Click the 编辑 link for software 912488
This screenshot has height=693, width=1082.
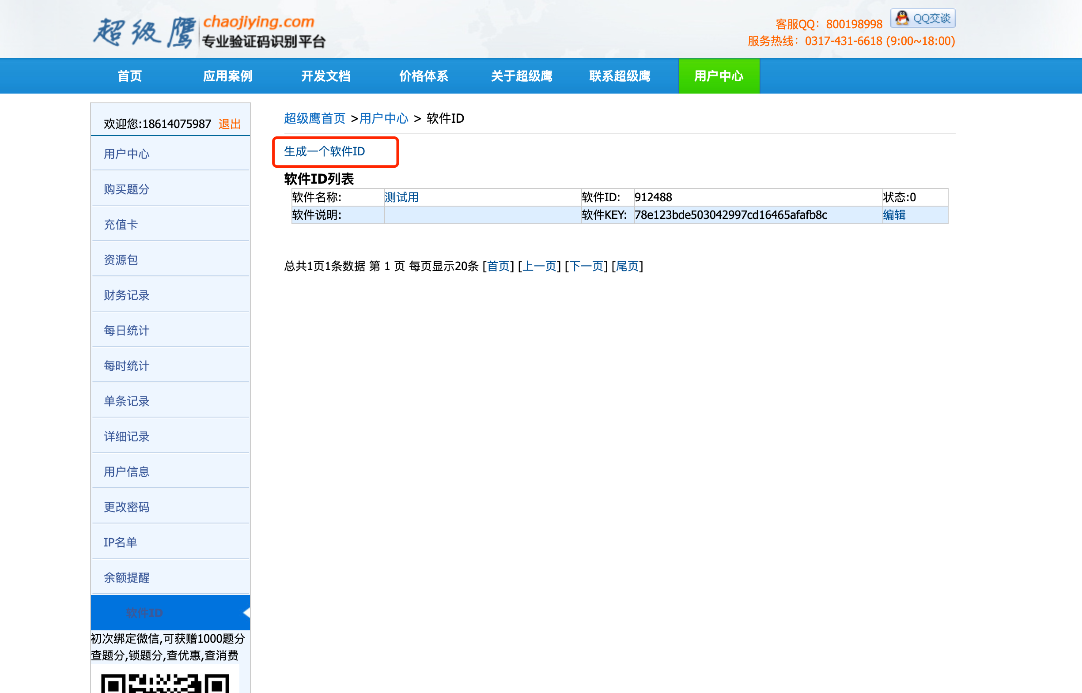(x=894, y=215)
